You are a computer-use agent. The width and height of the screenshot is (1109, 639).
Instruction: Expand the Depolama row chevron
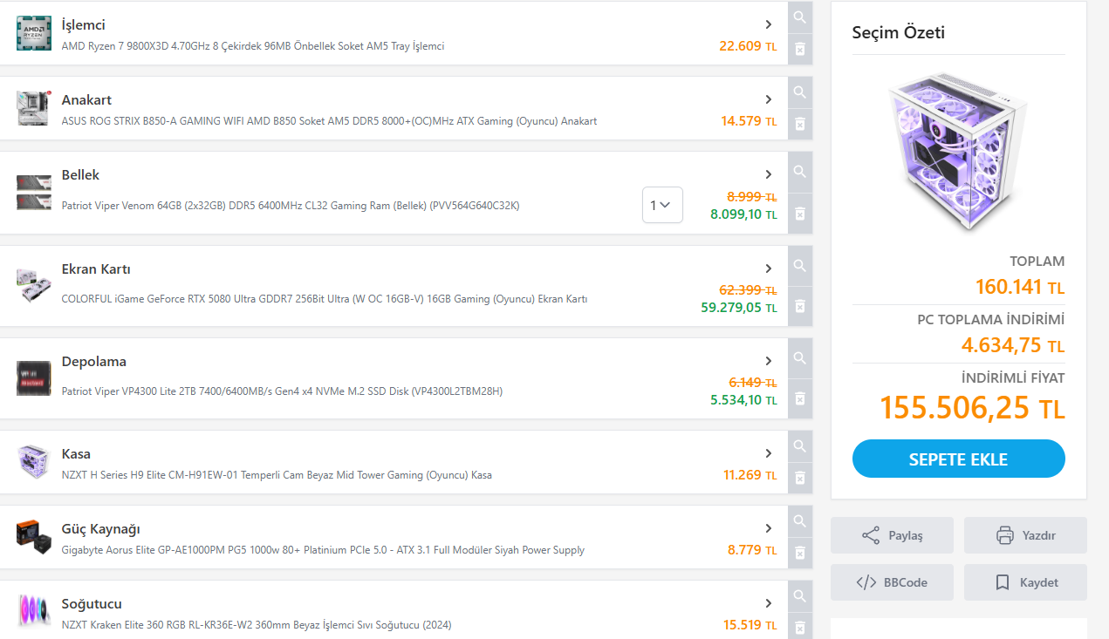[x=769, y=361]
